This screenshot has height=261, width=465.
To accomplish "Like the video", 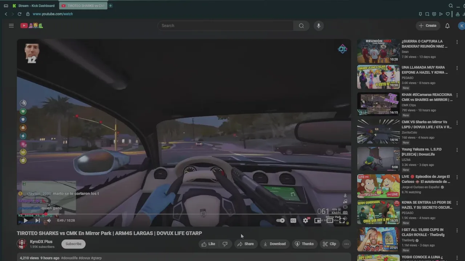I will click(209, 244).
